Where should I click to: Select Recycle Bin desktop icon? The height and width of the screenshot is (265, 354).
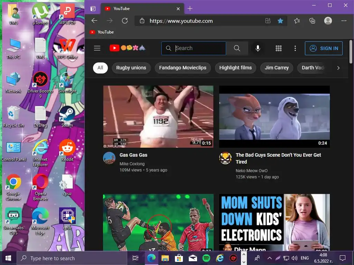tap(13, 117)
